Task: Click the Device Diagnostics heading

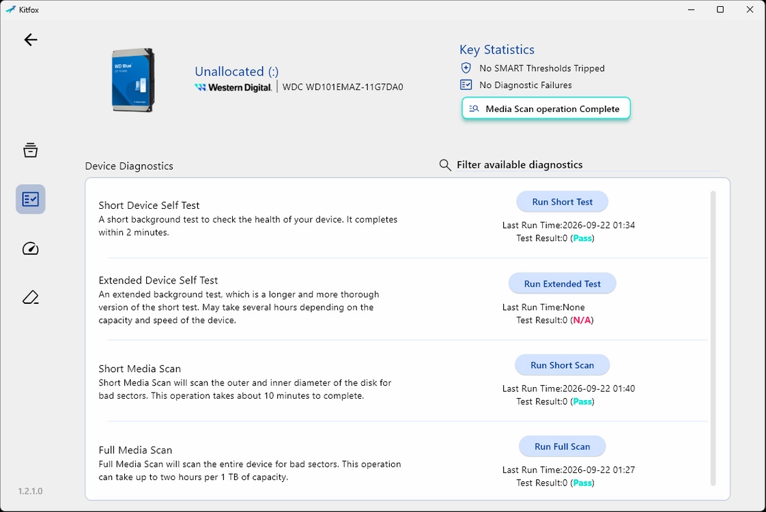Action: [129, 166]
